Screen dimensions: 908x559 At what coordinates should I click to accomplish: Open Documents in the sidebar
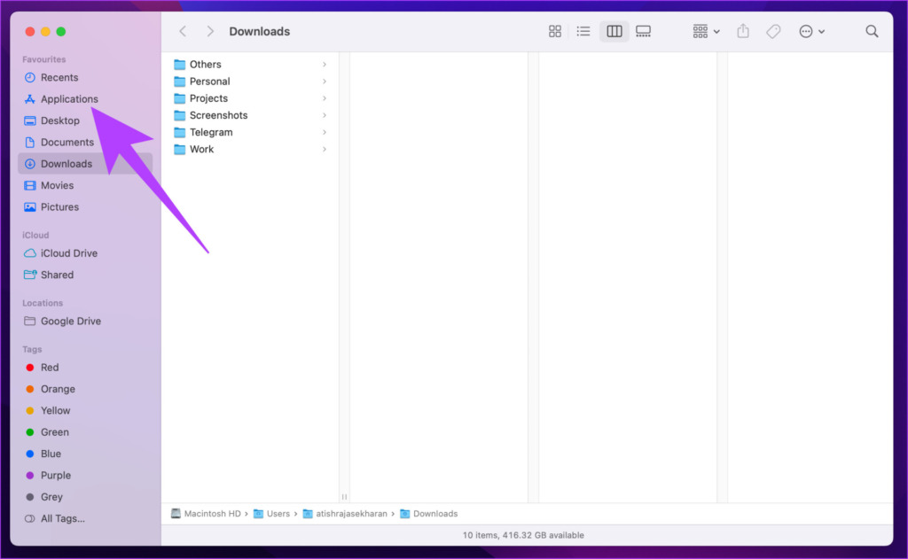(85, 143)
